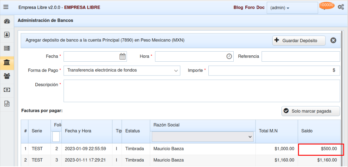Open the calendar picker for Fecha
Screen dimensions: 348x167
tap(123, 56)
